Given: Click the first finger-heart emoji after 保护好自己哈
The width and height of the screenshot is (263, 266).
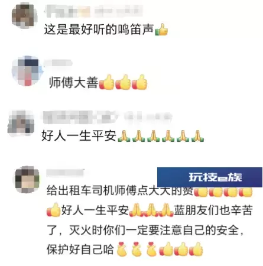Looking at the screenshot, I should tap(122, 249).
